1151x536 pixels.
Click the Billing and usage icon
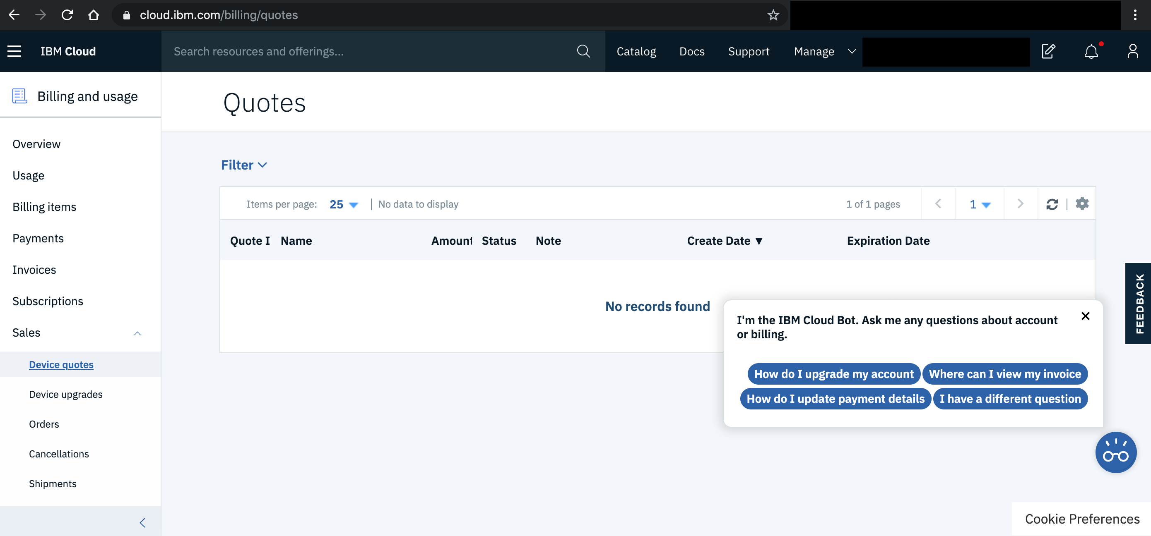(x=19, y=96)
